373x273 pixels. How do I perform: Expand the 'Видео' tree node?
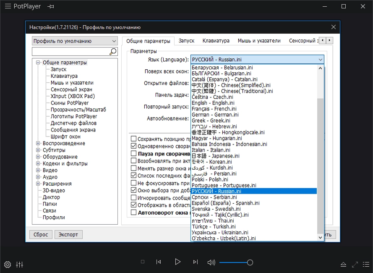[38, 170]
